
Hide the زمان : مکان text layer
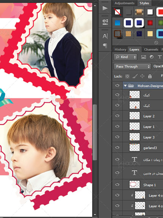click(117, 159)
